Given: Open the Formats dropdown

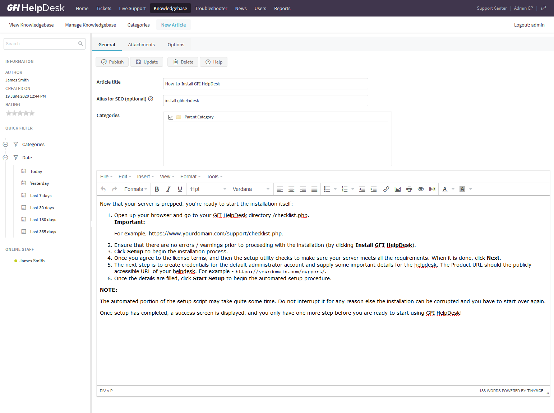Looking at the screenshot, I should coord(135,189).
